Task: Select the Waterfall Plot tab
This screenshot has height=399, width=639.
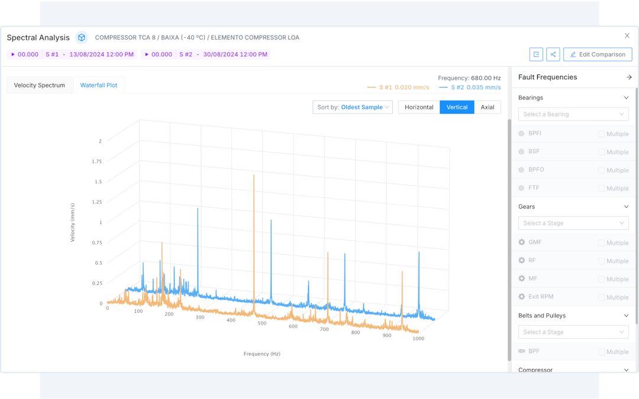Action: point(99,85)
